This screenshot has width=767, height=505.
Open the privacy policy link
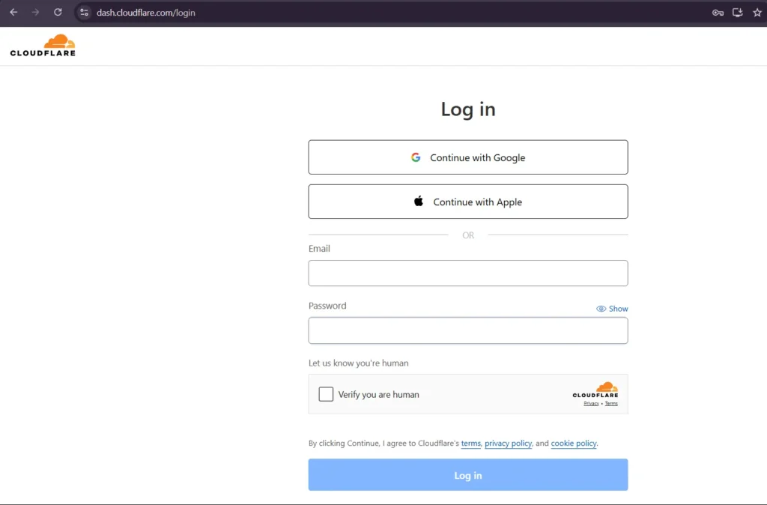(x=508, y=443)
